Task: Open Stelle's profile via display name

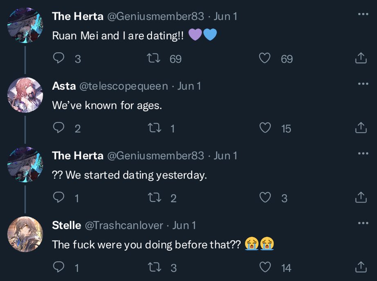Action: pos(66,225)
